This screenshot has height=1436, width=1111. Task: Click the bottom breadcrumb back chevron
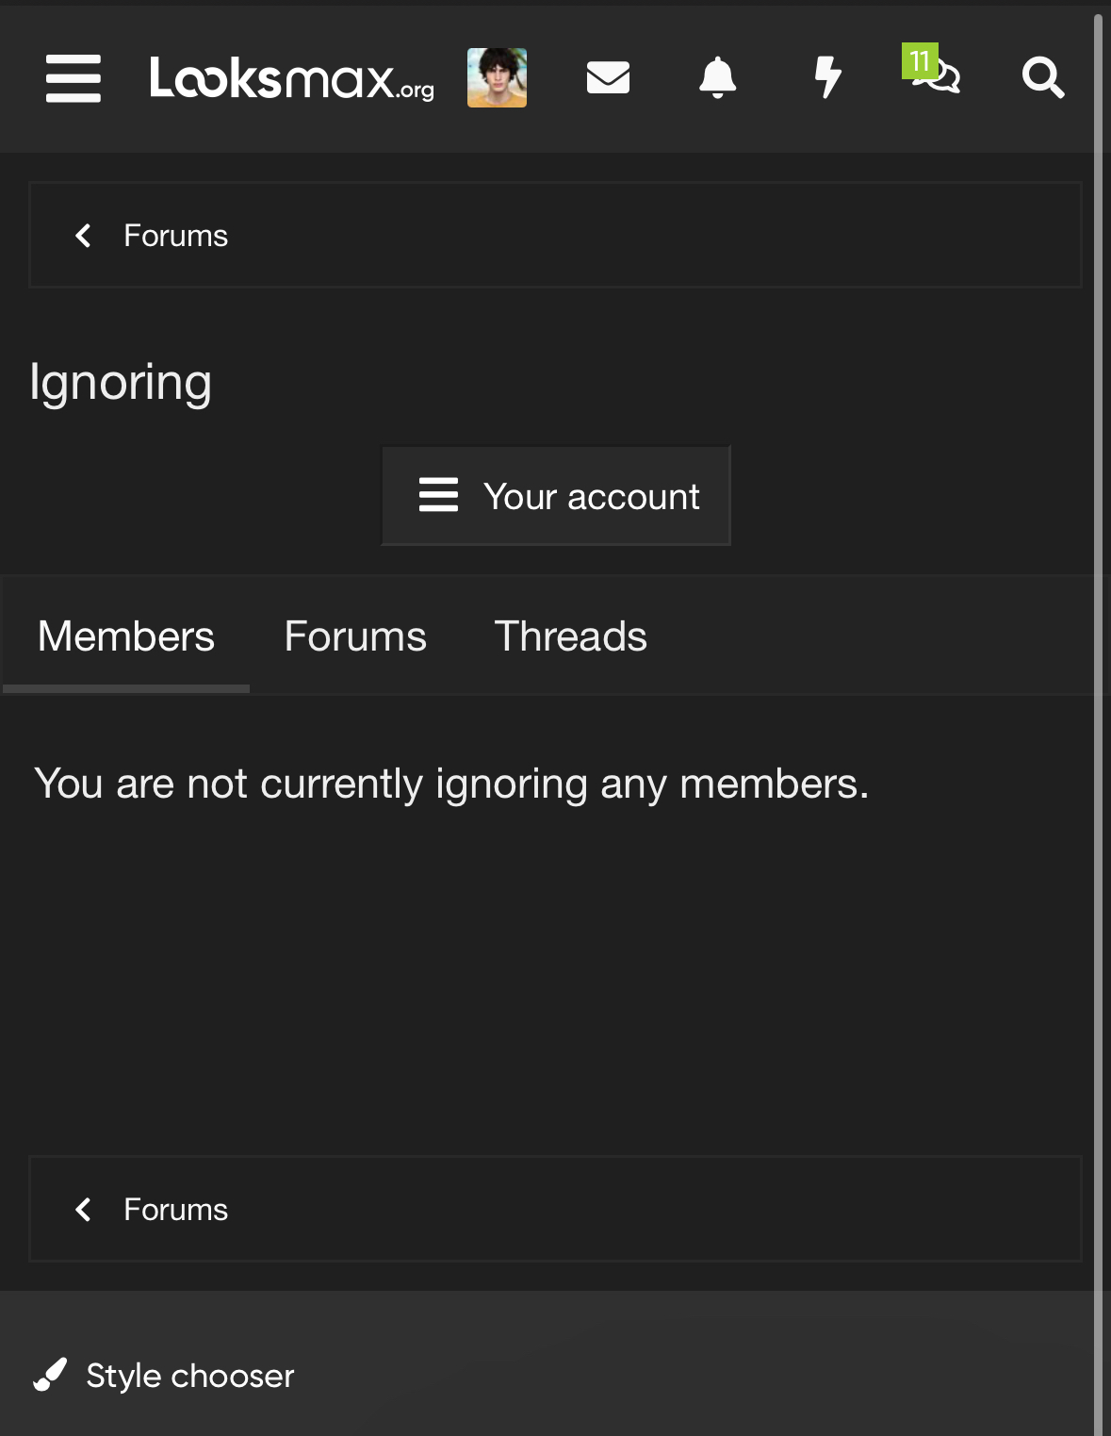point(83,1210)
